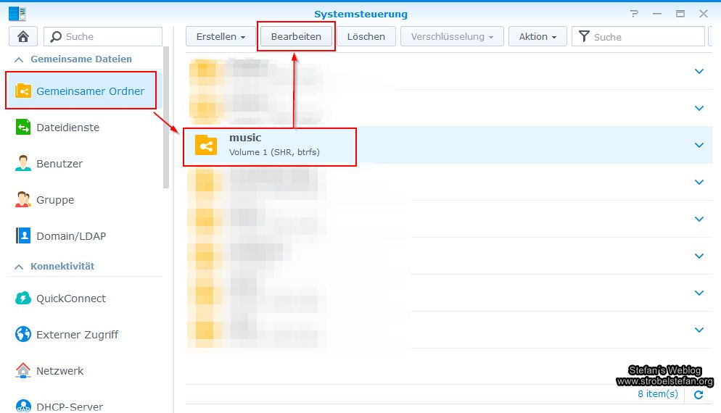Click the magnifier icon in sidebar search
The image size is (721, 413).
point(56,36)
